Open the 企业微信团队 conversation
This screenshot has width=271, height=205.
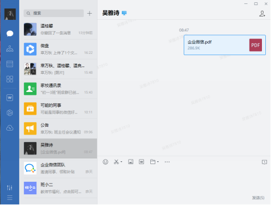click(x=58, y=169)
